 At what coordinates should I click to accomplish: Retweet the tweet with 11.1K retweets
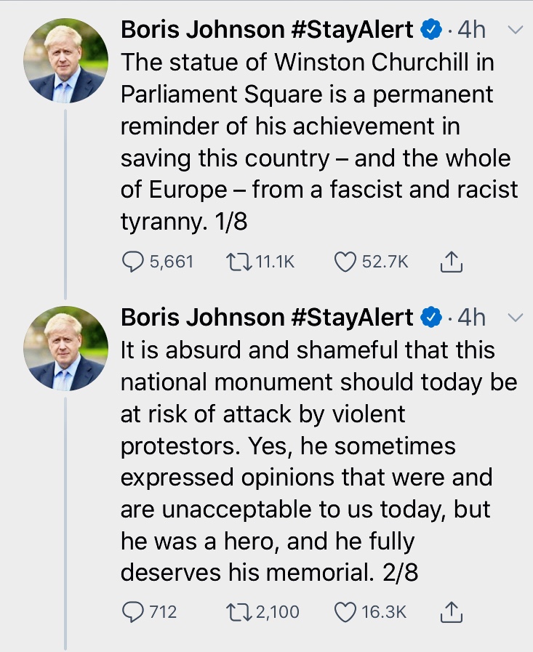[239, 262]
